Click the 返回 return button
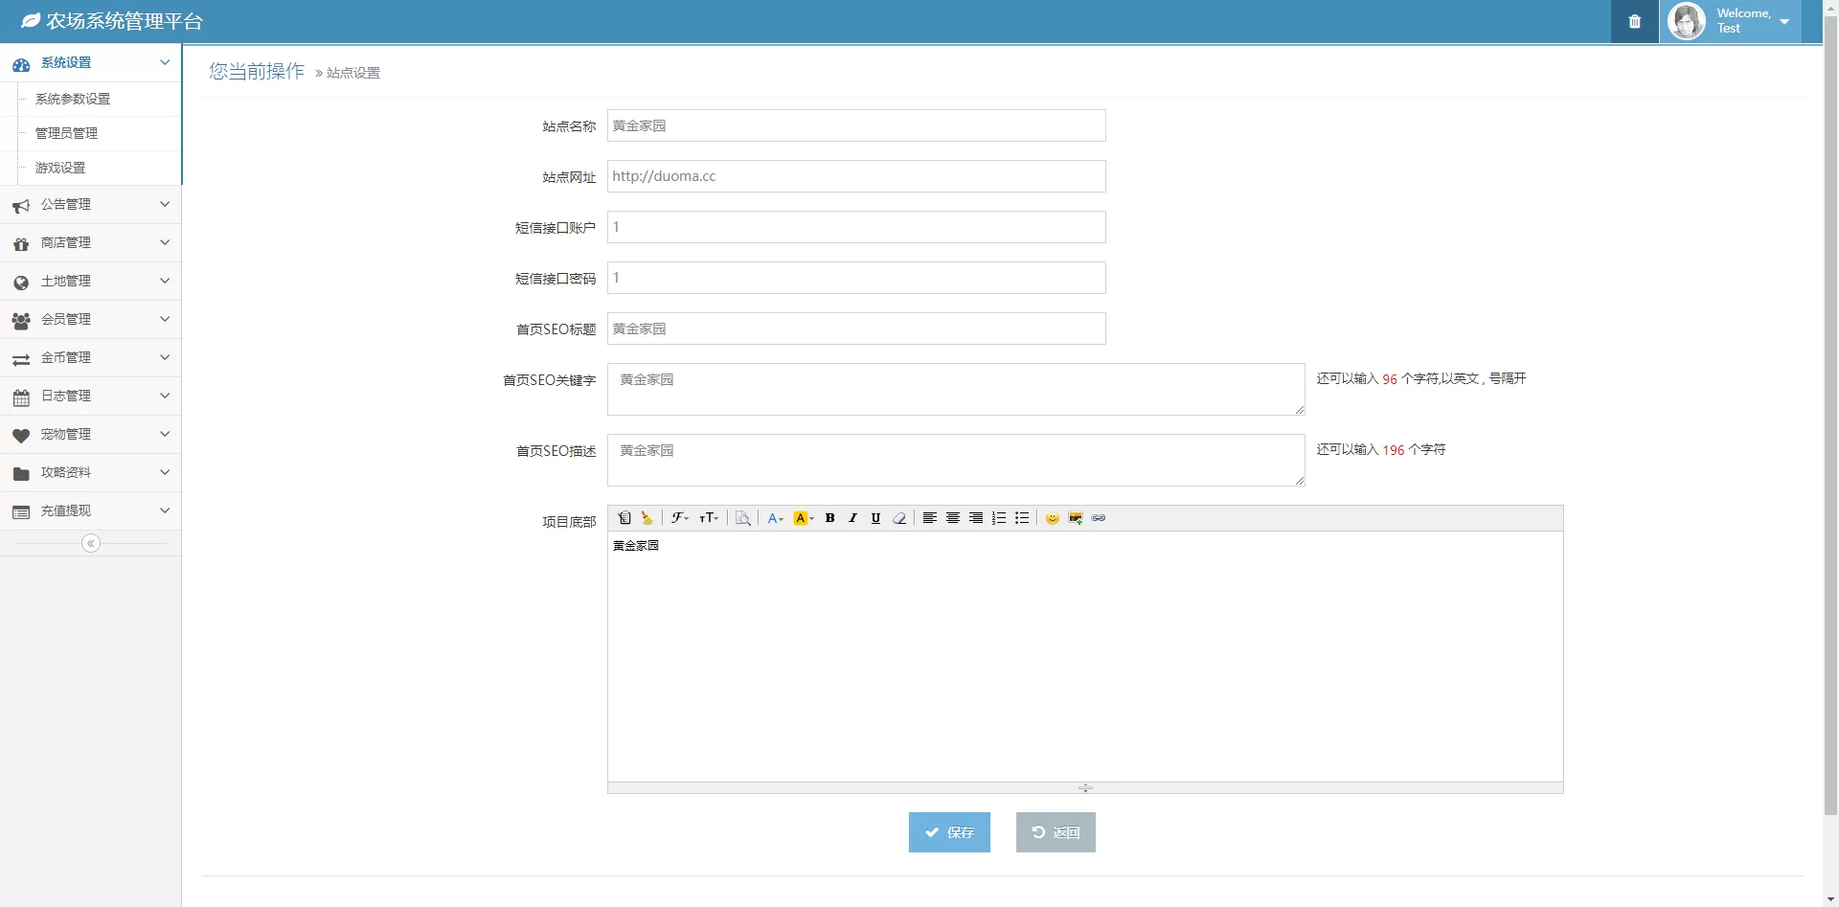The width and height of the screenshot is (1839, 907). pyautogui.click(x=1056, y=832)
